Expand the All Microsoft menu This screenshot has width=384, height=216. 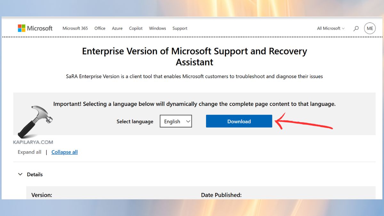331,28
